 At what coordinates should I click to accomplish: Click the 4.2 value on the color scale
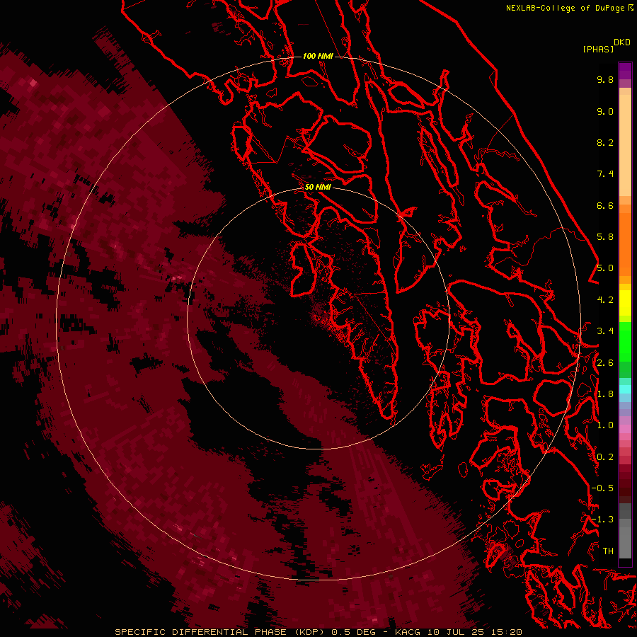[605, 300]
